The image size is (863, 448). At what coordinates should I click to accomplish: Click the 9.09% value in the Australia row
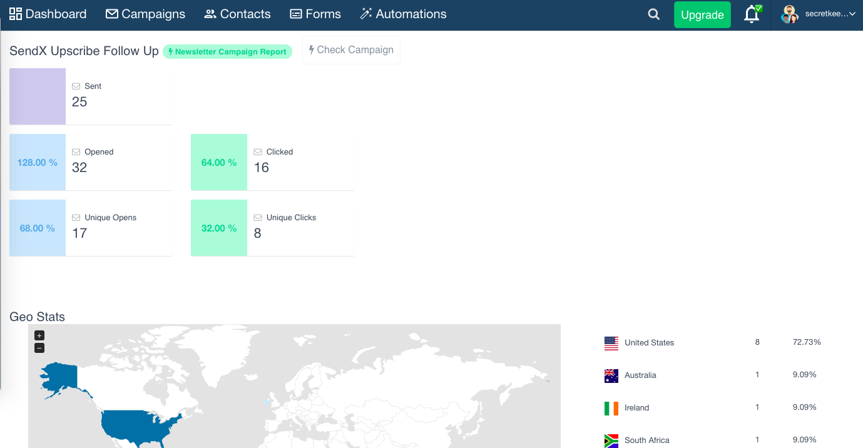pos(804,375)
